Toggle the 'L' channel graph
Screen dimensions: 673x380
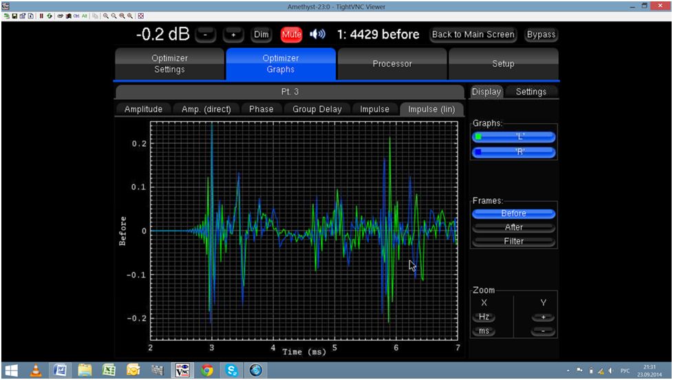[x=513, y=136]
